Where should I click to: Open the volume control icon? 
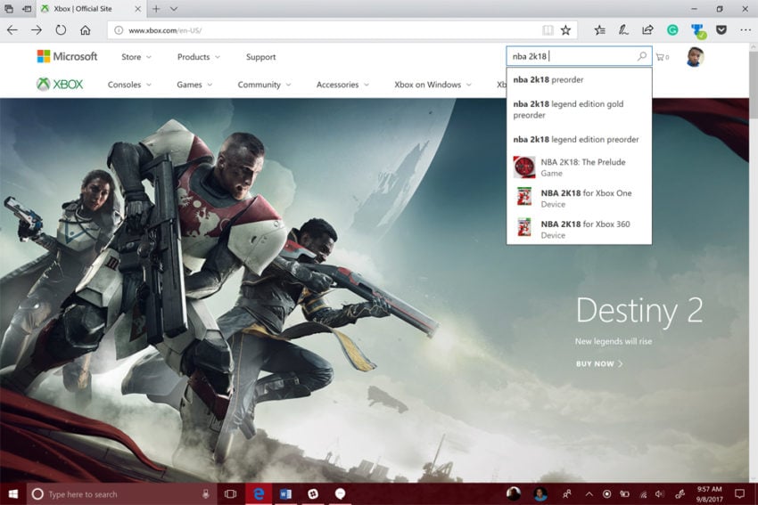tap(660, 494)
